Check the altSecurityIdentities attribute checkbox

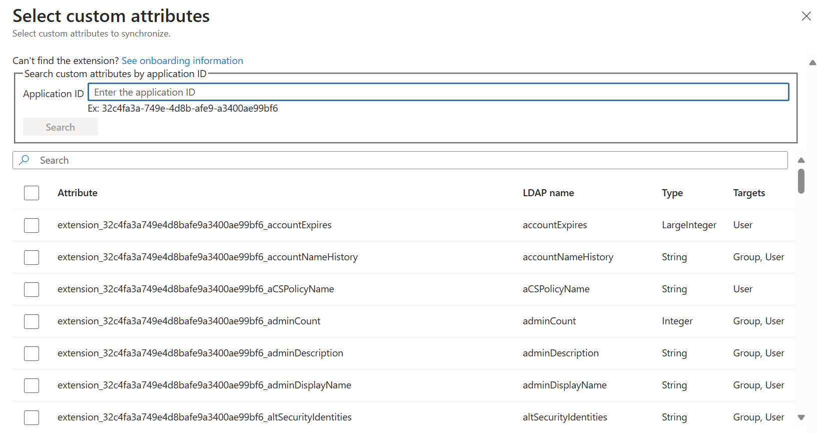(x=32, y=417)
